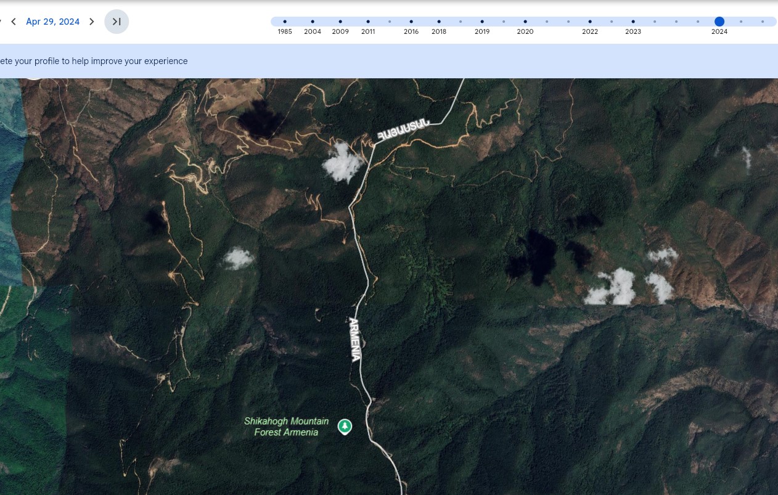Viewport: 778px width, 495px height.
Task: Open the Shikahogh Mountain Forest park pin
Action: [x=345, y=426]
